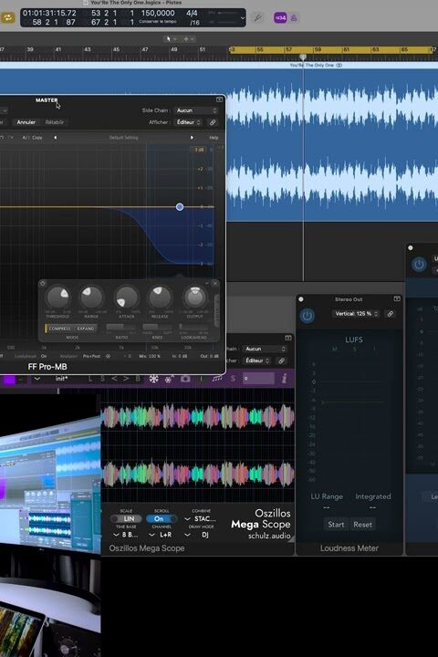Image resolution: width=438 pixels, height=657 pixels.
Task: Open the tuner with the tuning-fork icon
Action: click(257, 17)
